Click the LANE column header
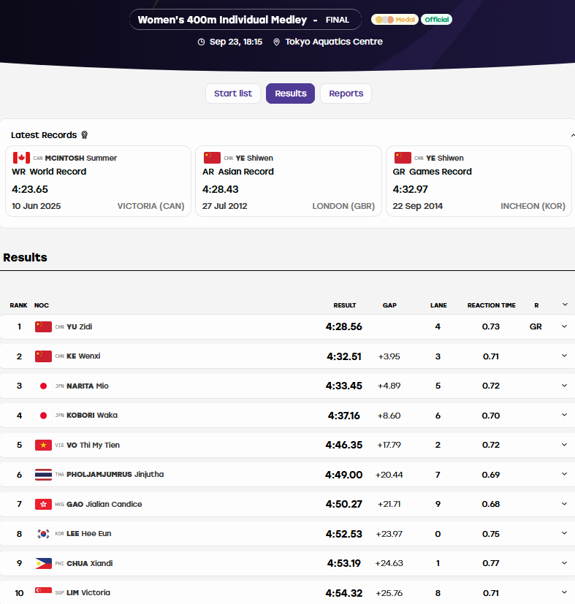 (x=438, y=305)
